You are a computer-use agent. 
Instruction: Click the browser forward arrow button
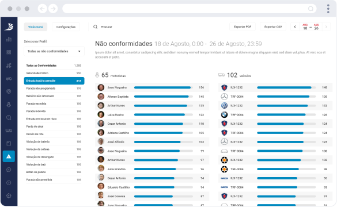point(53,9)
